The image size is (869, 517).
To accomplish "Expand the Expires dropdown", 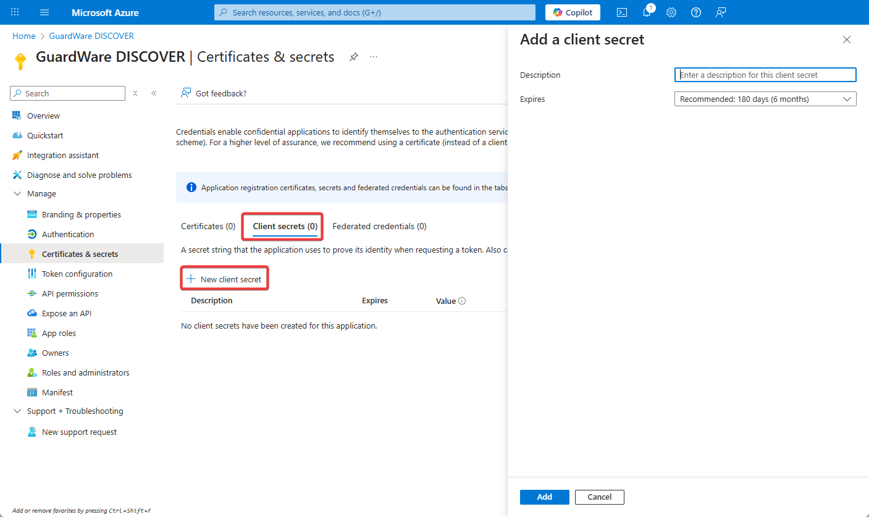I will coord(765,99).
